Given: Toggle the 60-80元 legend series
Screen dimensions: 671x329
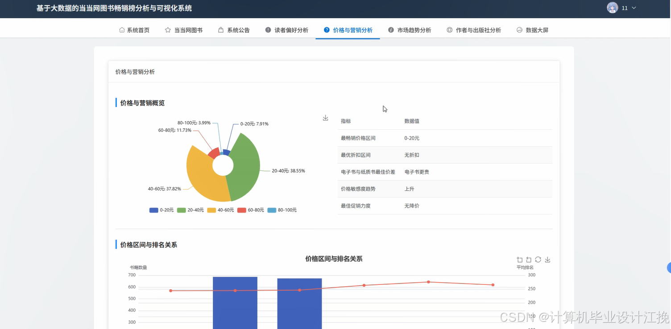Looking at the screenshot, I should point(251,210).
